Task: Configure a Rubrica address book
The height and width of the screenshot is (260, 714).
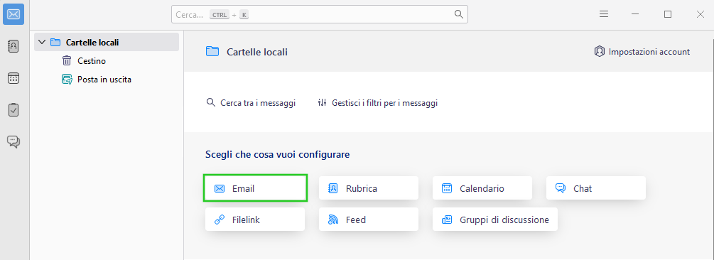Action: [x=369, y=188]
